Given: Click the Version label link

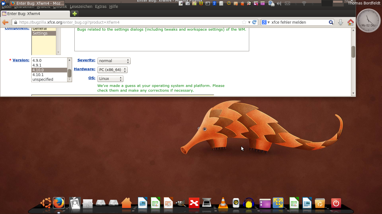Looking at the screenshot, I should [21, 60].
